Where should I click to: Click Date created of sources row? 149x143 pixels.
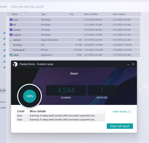(x=122, y=30)
